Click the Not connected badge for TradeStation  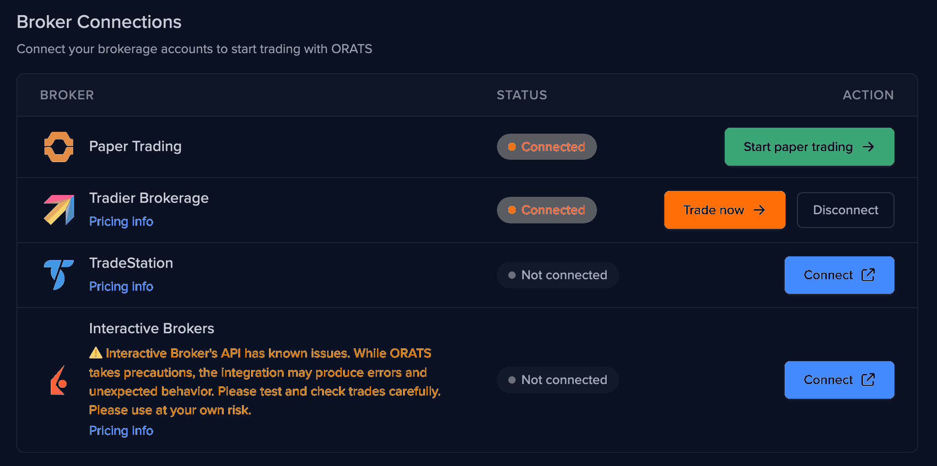(x=558, y=275)
